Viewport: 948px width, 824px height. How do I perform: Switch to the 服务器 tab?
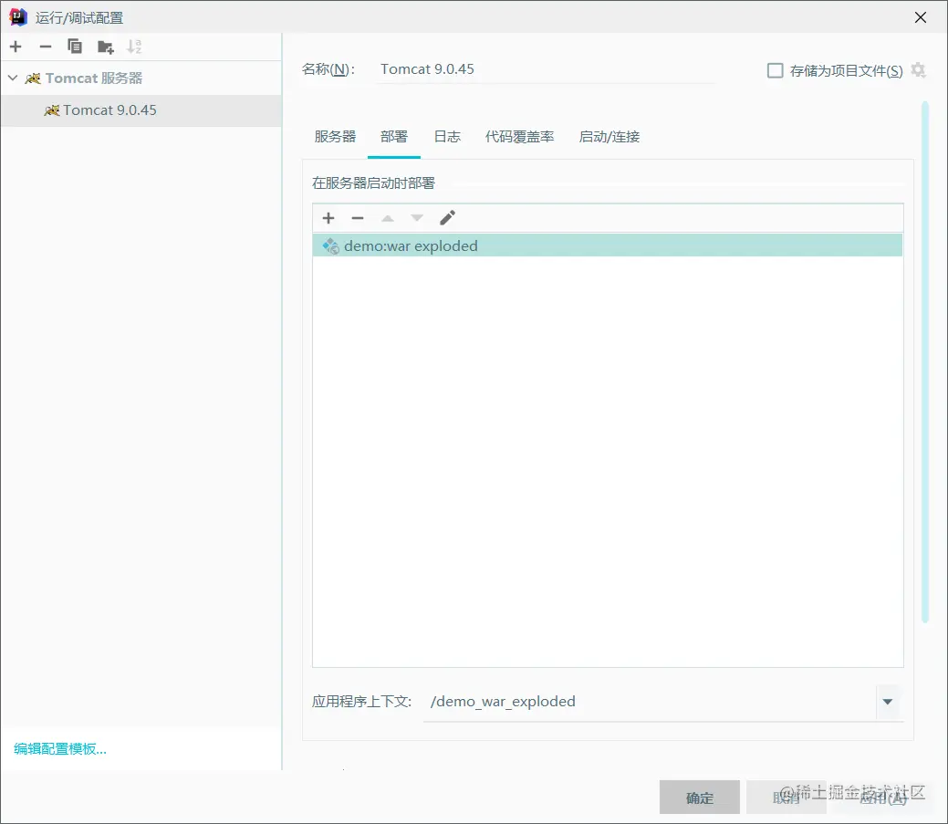point(335,137)
